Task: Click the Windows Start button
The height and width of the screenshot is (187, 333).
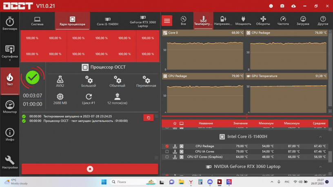Action: (x=104, y=182)
